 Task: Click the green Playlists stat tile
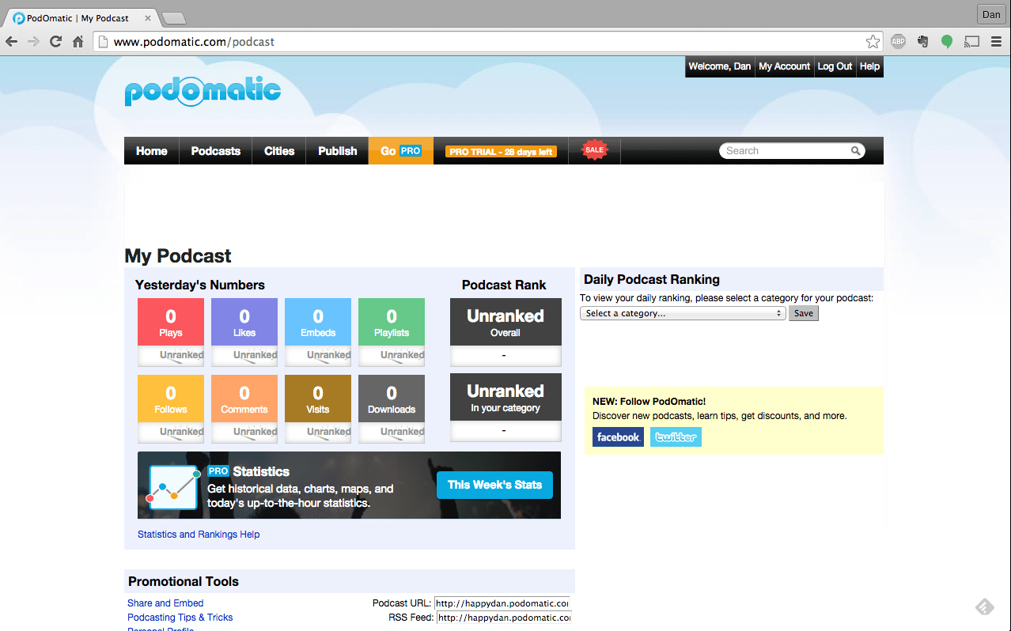pyautogui.click(x=392, y=322)
